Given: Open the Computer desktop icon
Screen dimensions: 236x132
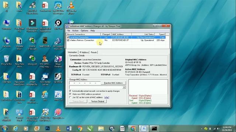Looking at the screenshot, I should point(6,25).
